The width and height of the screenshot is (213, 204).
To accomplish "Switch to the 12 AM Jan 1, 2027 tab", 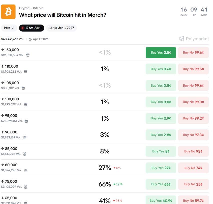I will click(61, 28).
